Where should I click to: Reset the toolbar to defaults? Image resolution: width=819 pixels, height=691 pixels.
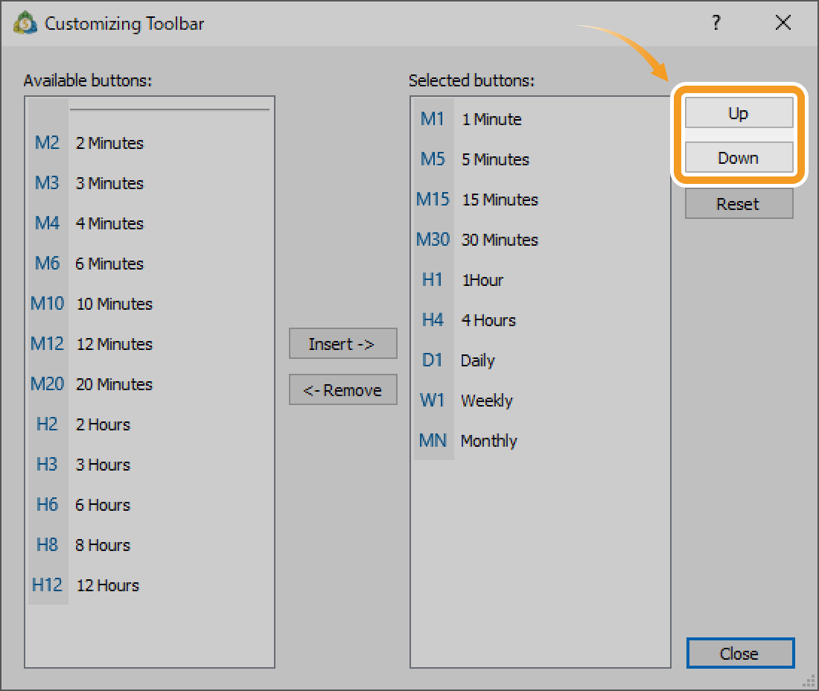pos(739,204)
